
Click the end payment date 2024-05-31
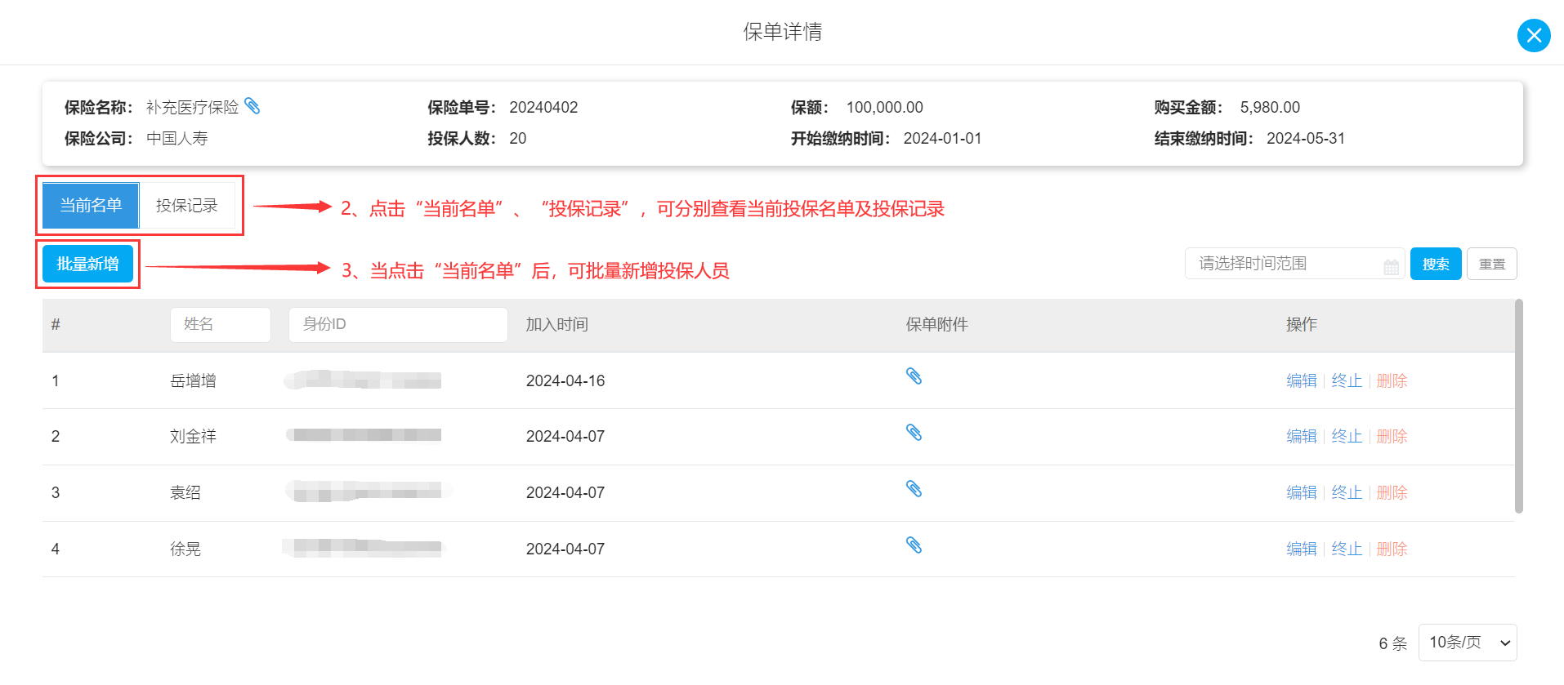[1306, 138]
